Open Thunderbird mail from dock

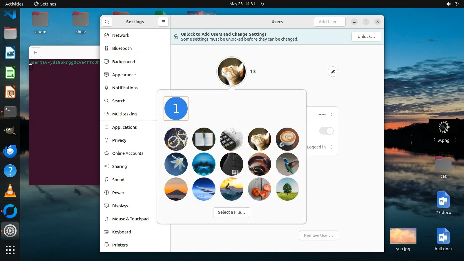click(x=10, y=151)
